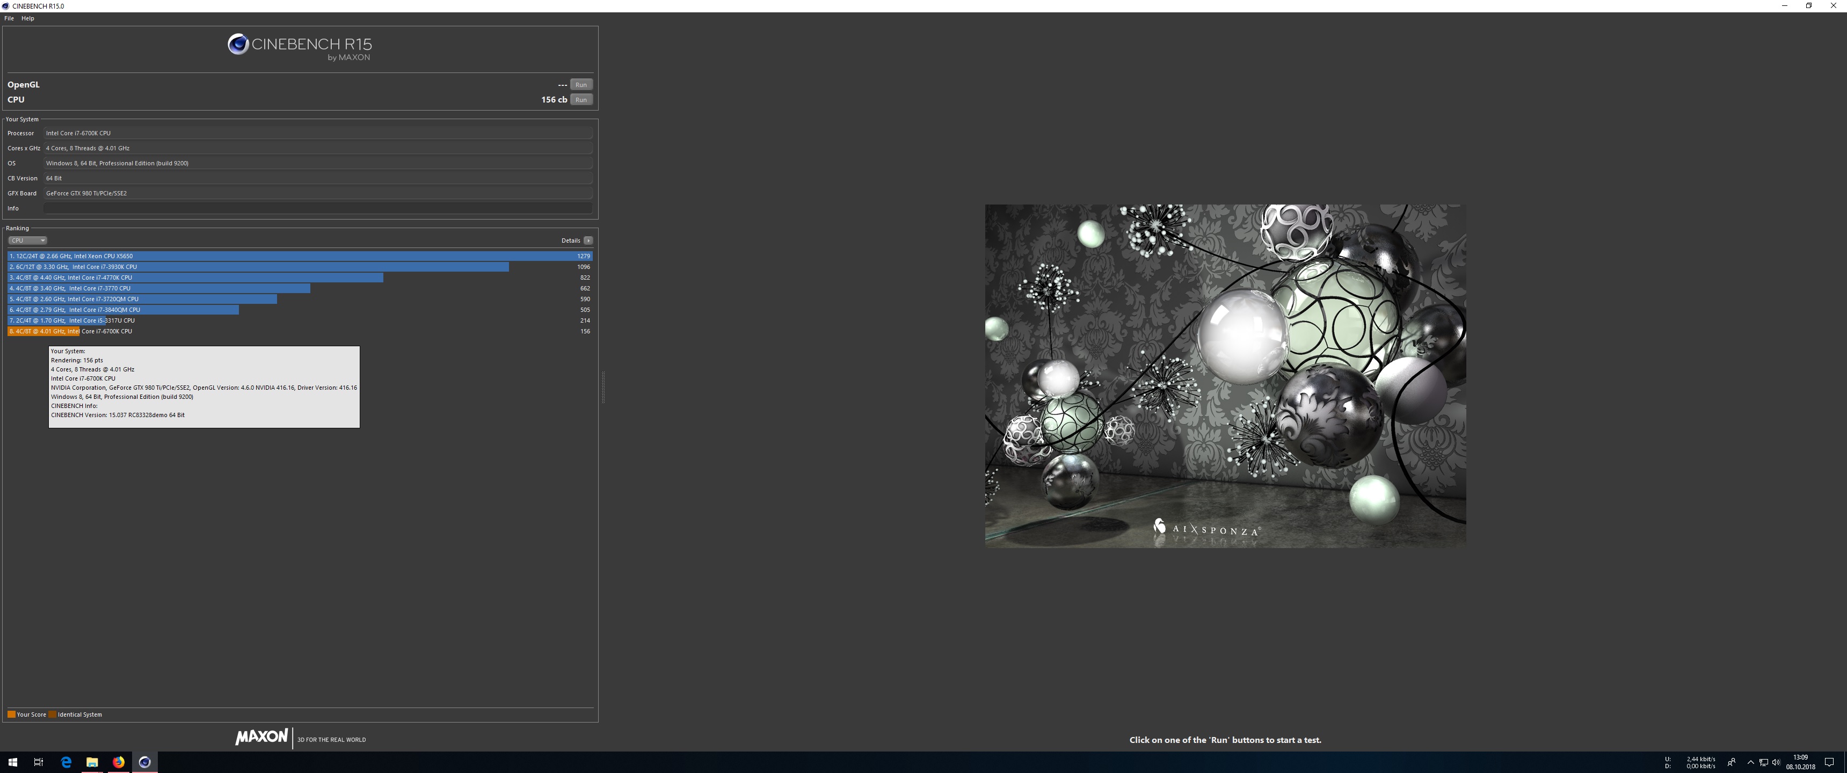Viewport: 1847px width, 773px height.
Task: Click the Cinebench taskbar icon
Action: (145, 762)
